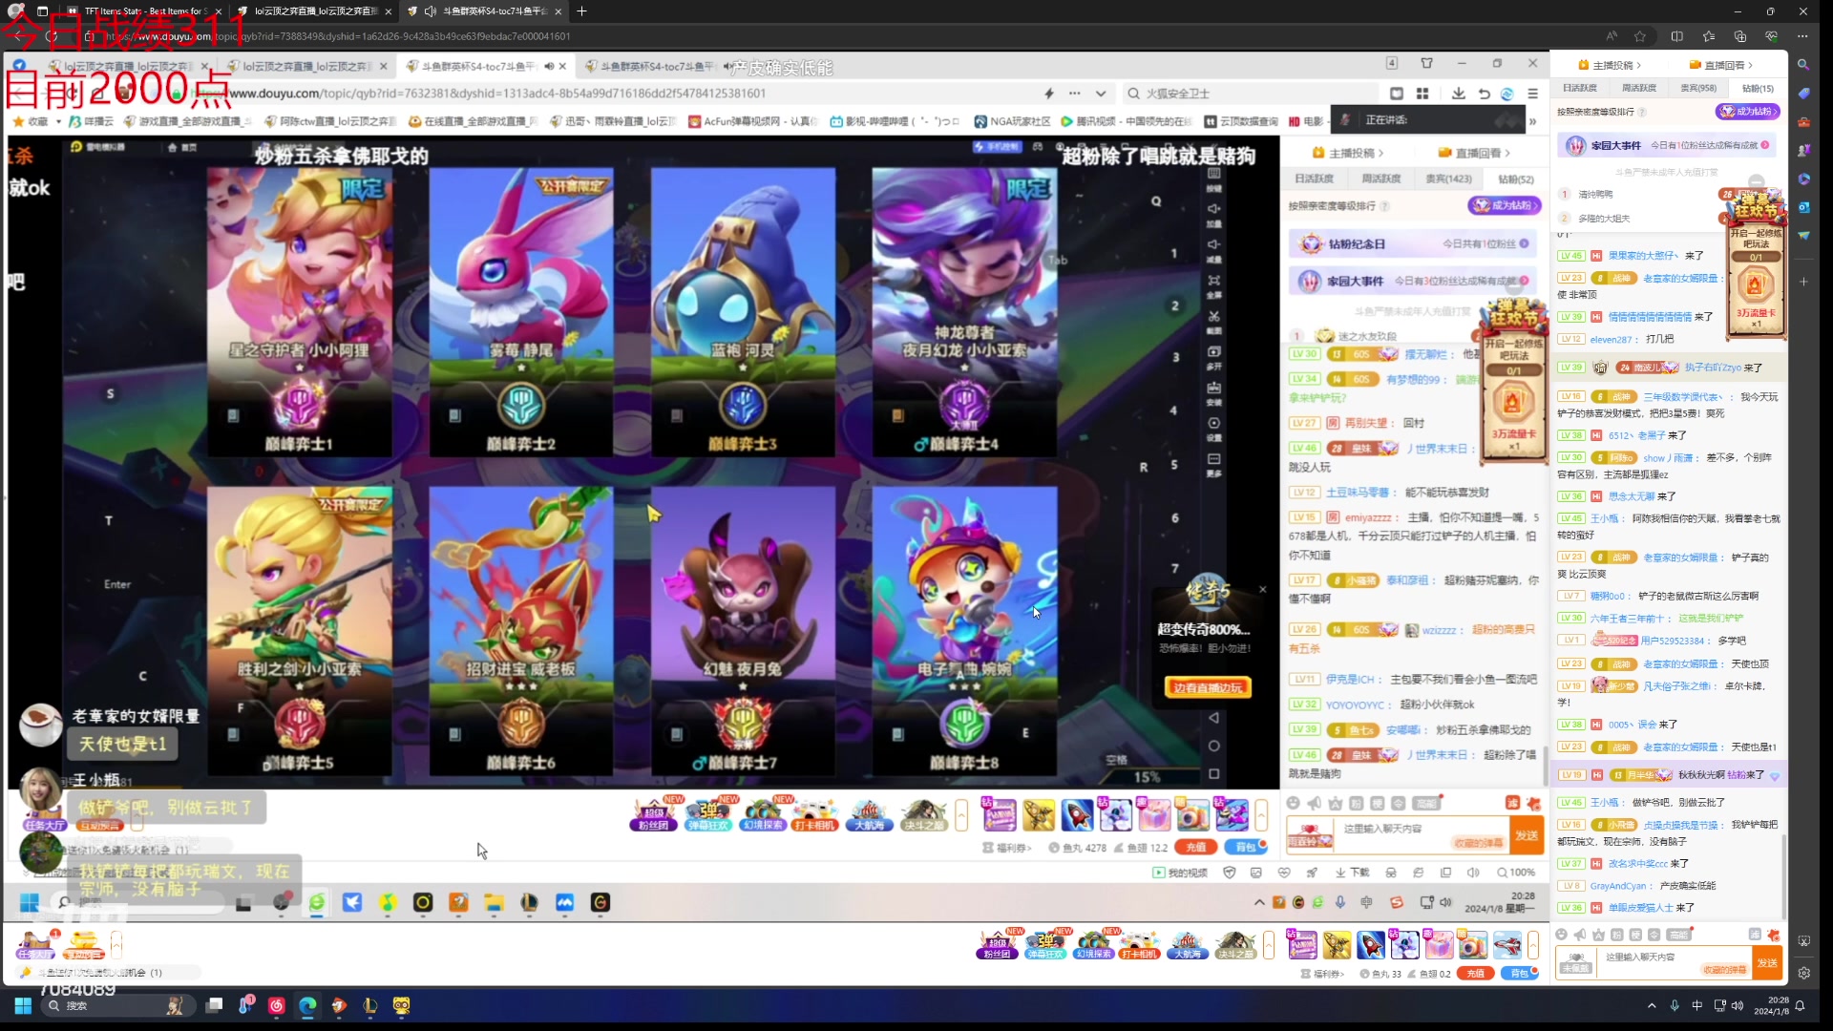Screen dimensions: 1833x1031
Task: Open the Edge sidebar Microsoft 365 icon
Action: click(1803, 179)
